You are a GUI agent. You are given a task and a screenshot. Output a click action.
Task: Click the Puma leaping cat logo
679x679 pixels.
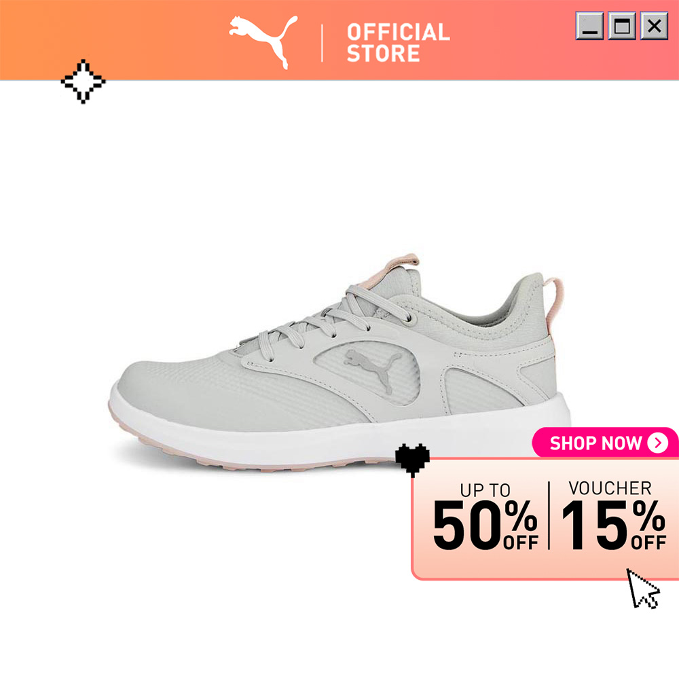(x=263, y=42)
